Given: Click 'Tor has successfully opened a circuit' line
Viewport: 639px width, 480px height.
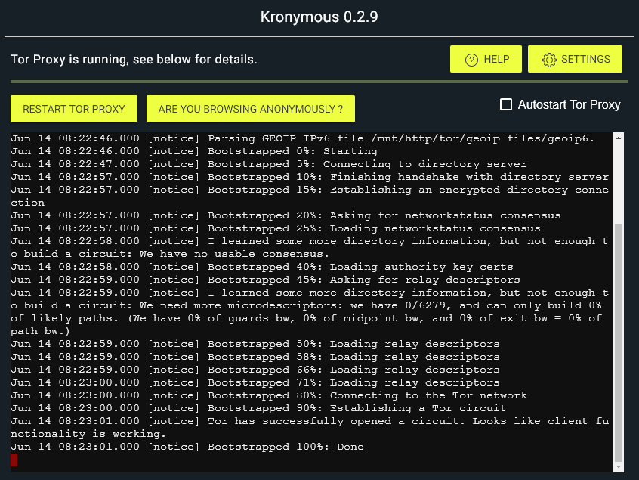Looking at the screenshot, I should 310,427.
